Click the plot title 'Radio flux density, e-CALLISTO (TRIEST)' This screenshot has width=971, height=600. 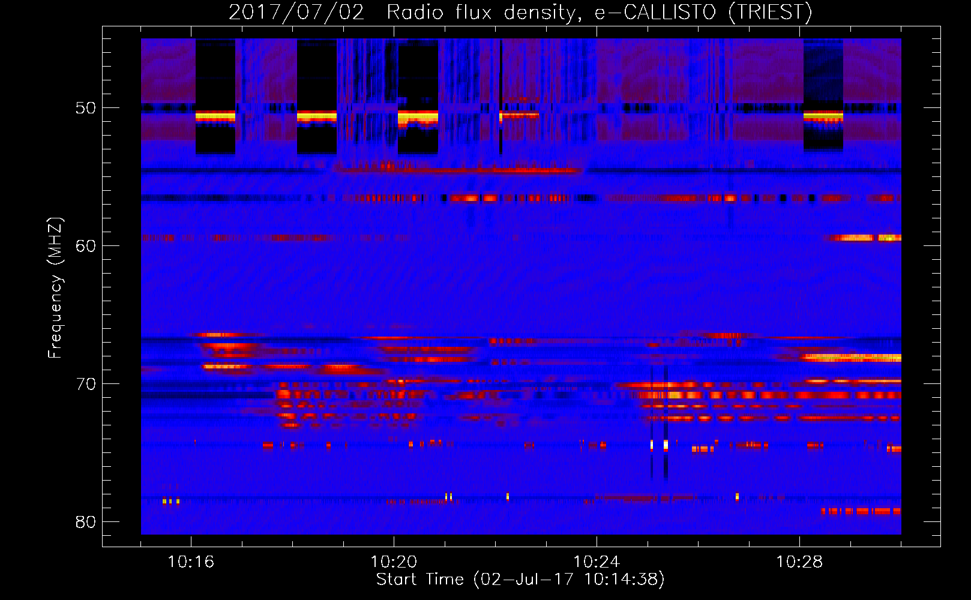[x=600, y=13]
